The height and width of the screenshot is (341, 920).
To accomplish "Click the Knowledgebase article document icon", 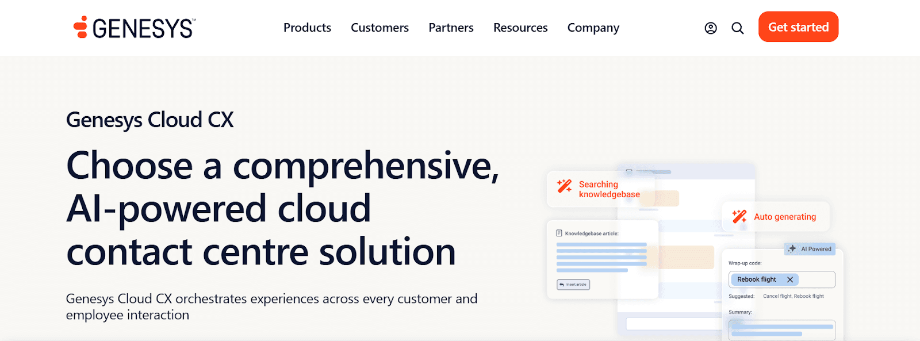I will (559, 233).
